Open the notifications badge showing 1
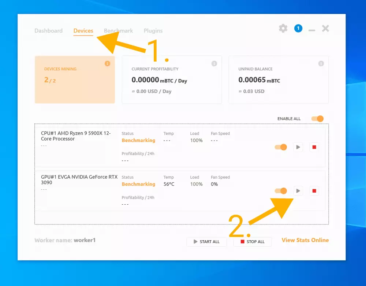This screenshot has height=286, width=366. point(298,29)
